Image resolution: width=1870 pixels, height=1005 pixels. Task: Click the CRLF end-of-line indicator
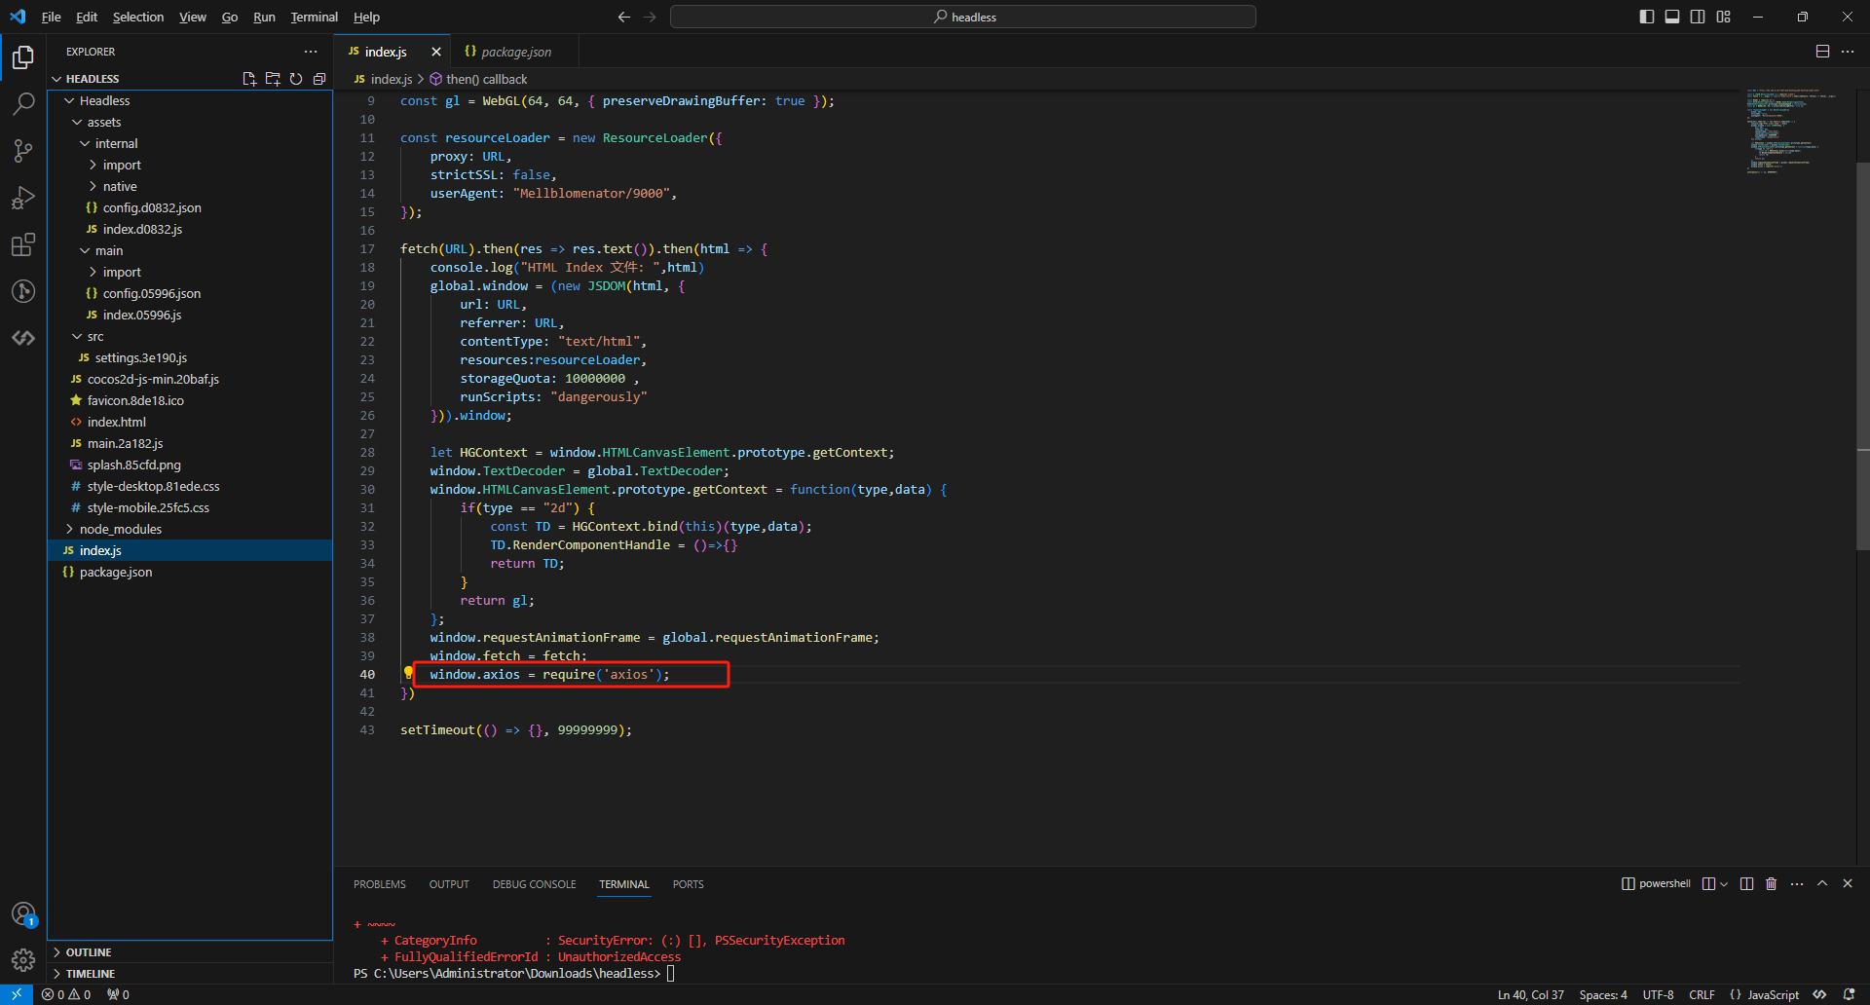(x=1702, y=994)
